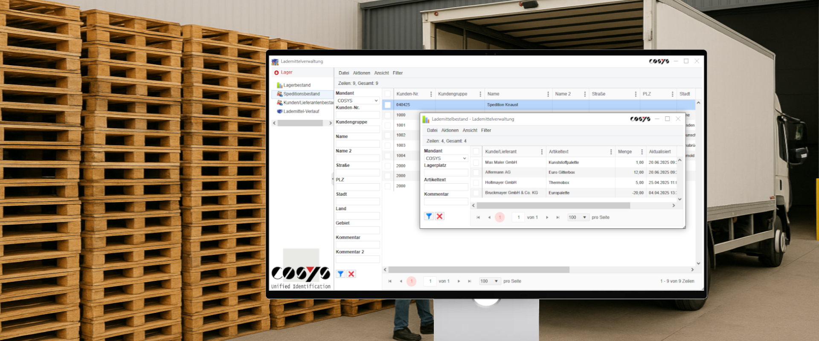Image resolution: width=819 pixels, height=341 pixels.
Task: Toggle select-all checkbox in the main table header
Action: [388, 94]
